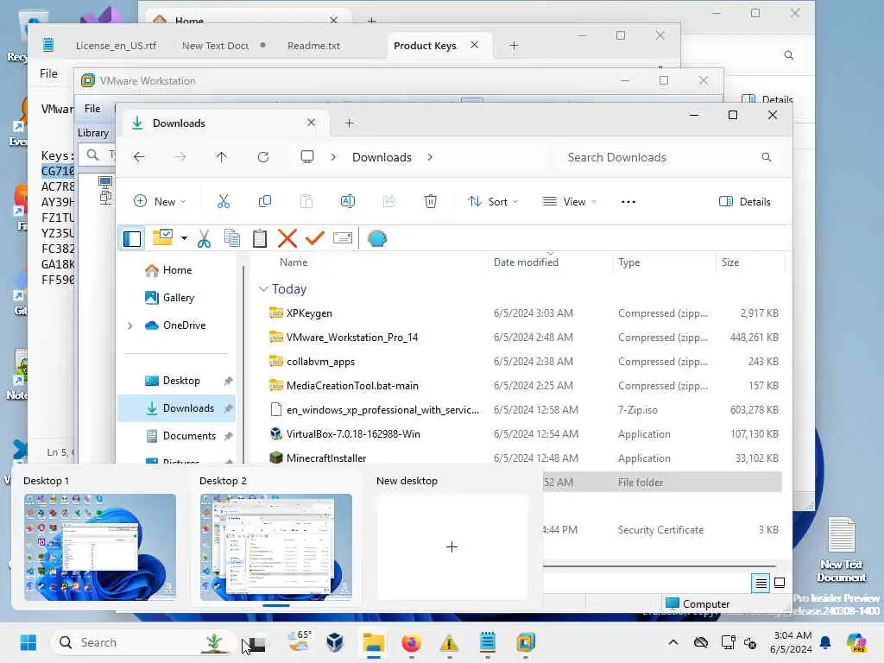Image resolution: width=884 pixels, height=663 pixels.
Task: Select the MinecraftInstaller application
Action: [x=524, y=458]
